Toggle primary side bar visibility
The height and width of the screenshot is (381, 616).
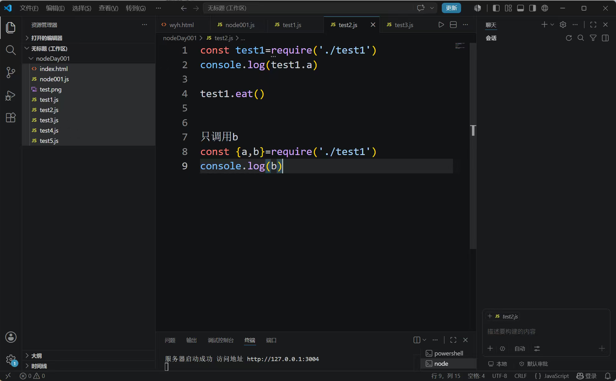point(496,8)
